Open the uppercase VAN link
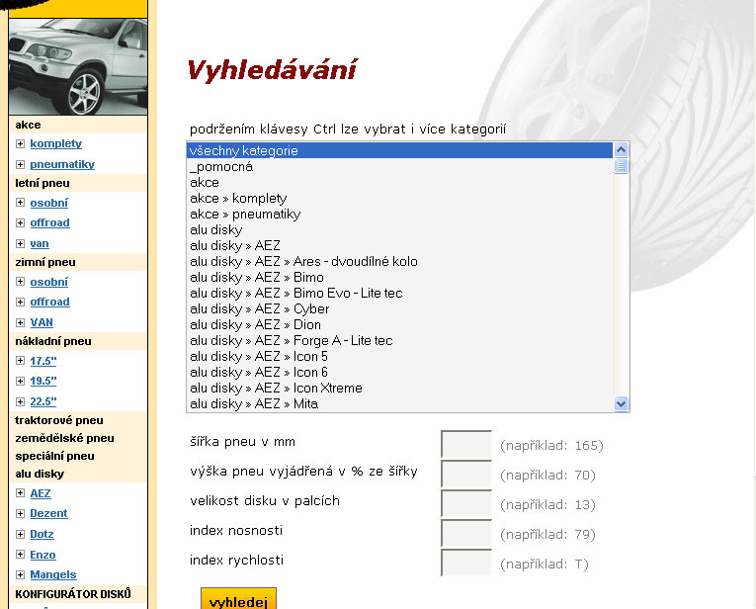This screenshot has width=756, height=609. (x=42, y=322)
